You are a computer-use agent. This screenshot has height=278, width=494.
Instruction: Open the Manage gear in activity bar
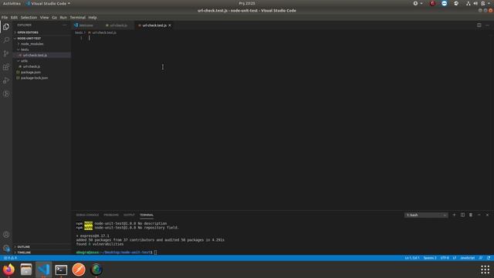coord(6,248)
